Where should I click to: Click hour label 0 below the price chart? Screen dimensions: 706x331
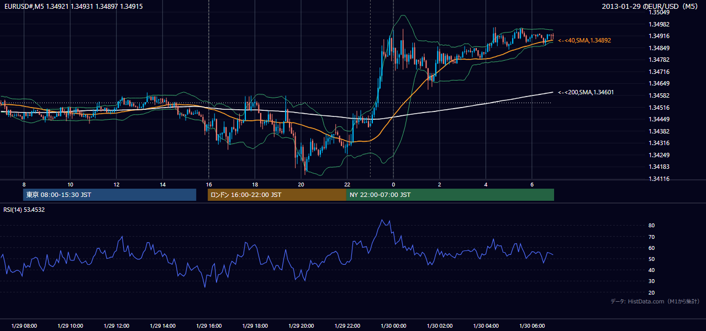point(393,184)
